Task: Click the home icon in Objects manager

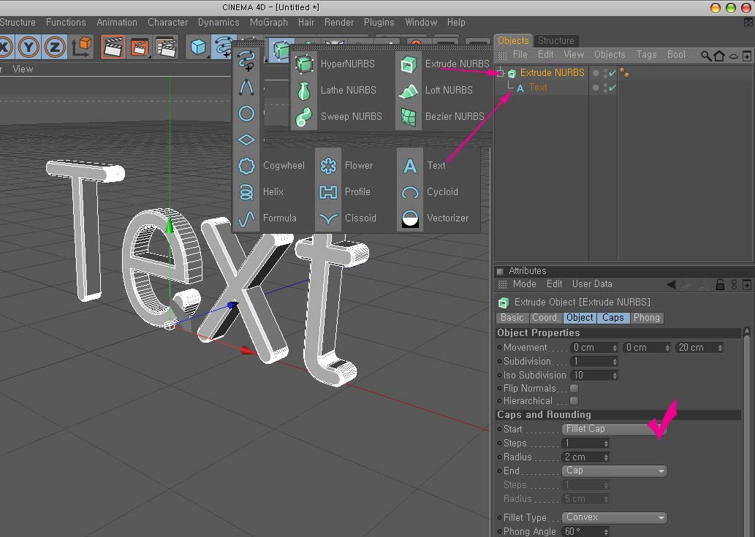Action: [x=719, y=56]
